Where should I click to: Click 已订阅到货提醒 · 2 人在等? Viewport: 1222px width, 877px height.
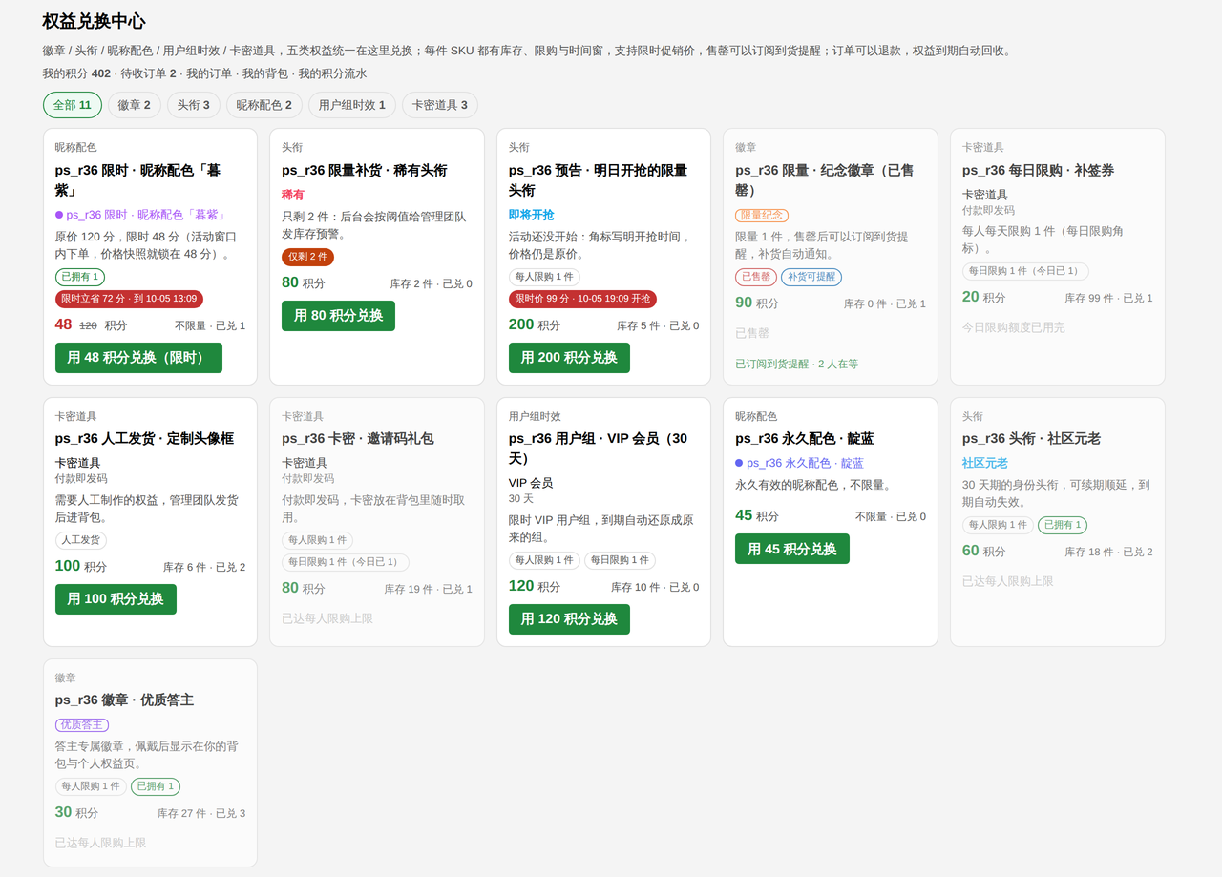(797, 364)
